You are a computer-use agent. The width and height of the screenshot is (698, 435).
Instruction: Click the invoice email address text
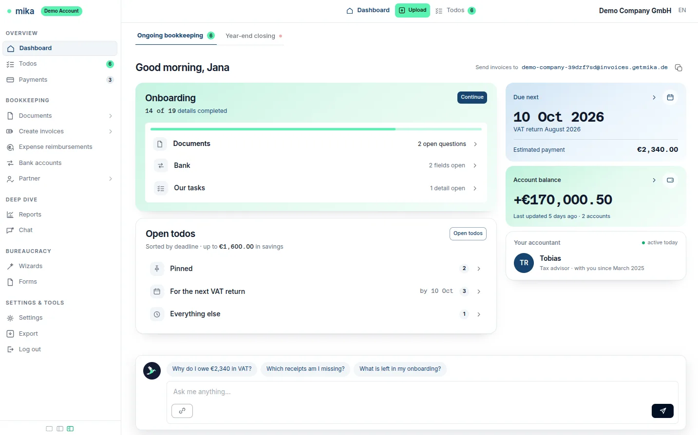(x=594, y=68)
